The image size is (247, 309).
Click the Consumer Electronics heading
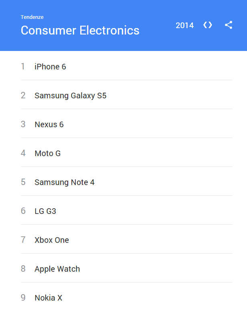tap(80, 30)
